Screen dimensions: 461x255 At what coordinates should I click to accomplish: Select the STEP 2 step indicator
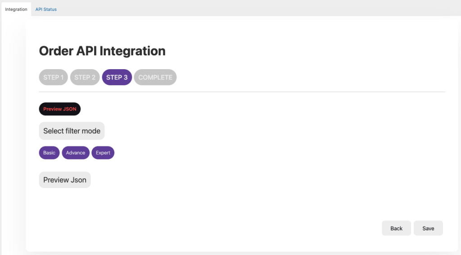tap(85, 77)
